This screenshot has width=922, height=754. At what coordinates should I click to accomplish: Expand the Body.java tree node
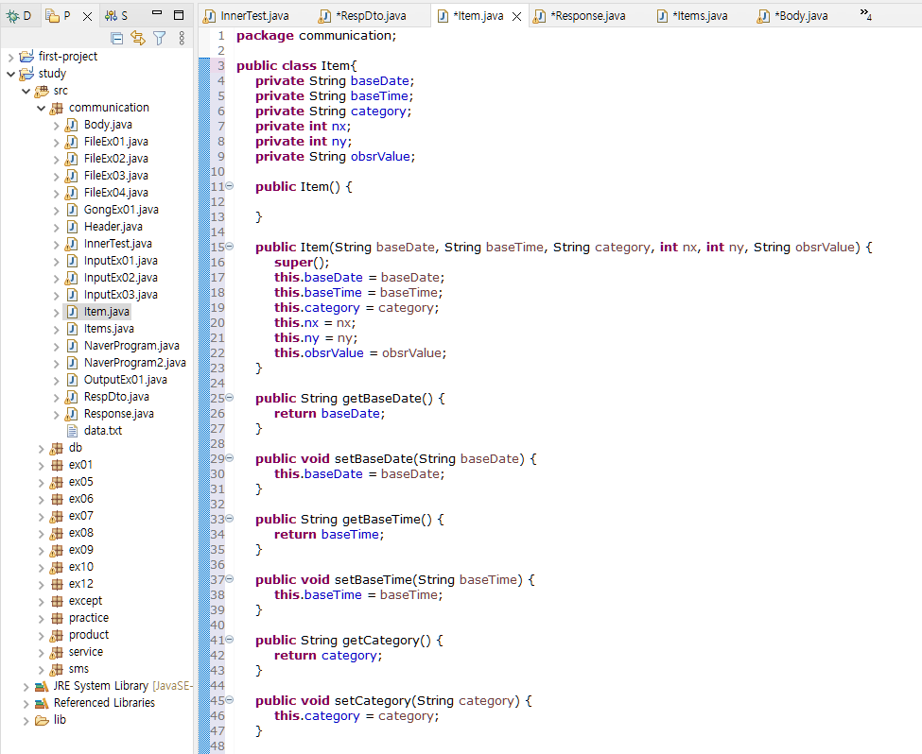click(x=57, y=125)
